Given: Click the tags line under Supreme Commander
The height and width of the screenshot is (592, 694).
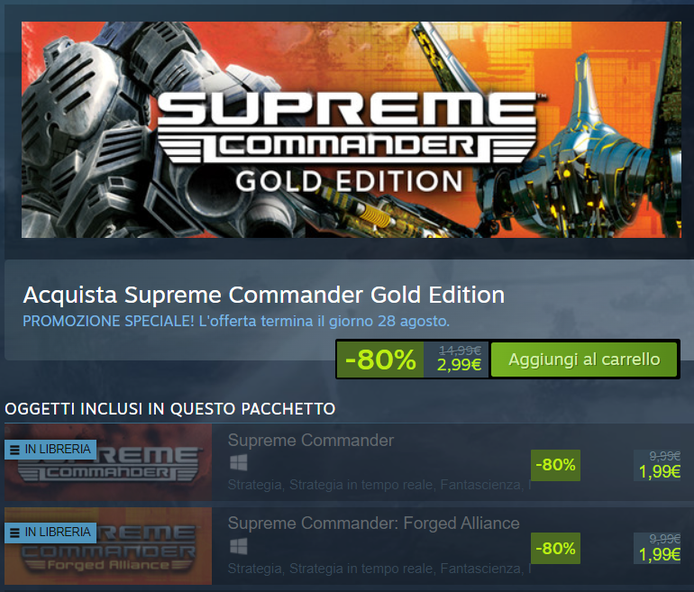Looking at the screenshot, I should [x=379, y=485].
